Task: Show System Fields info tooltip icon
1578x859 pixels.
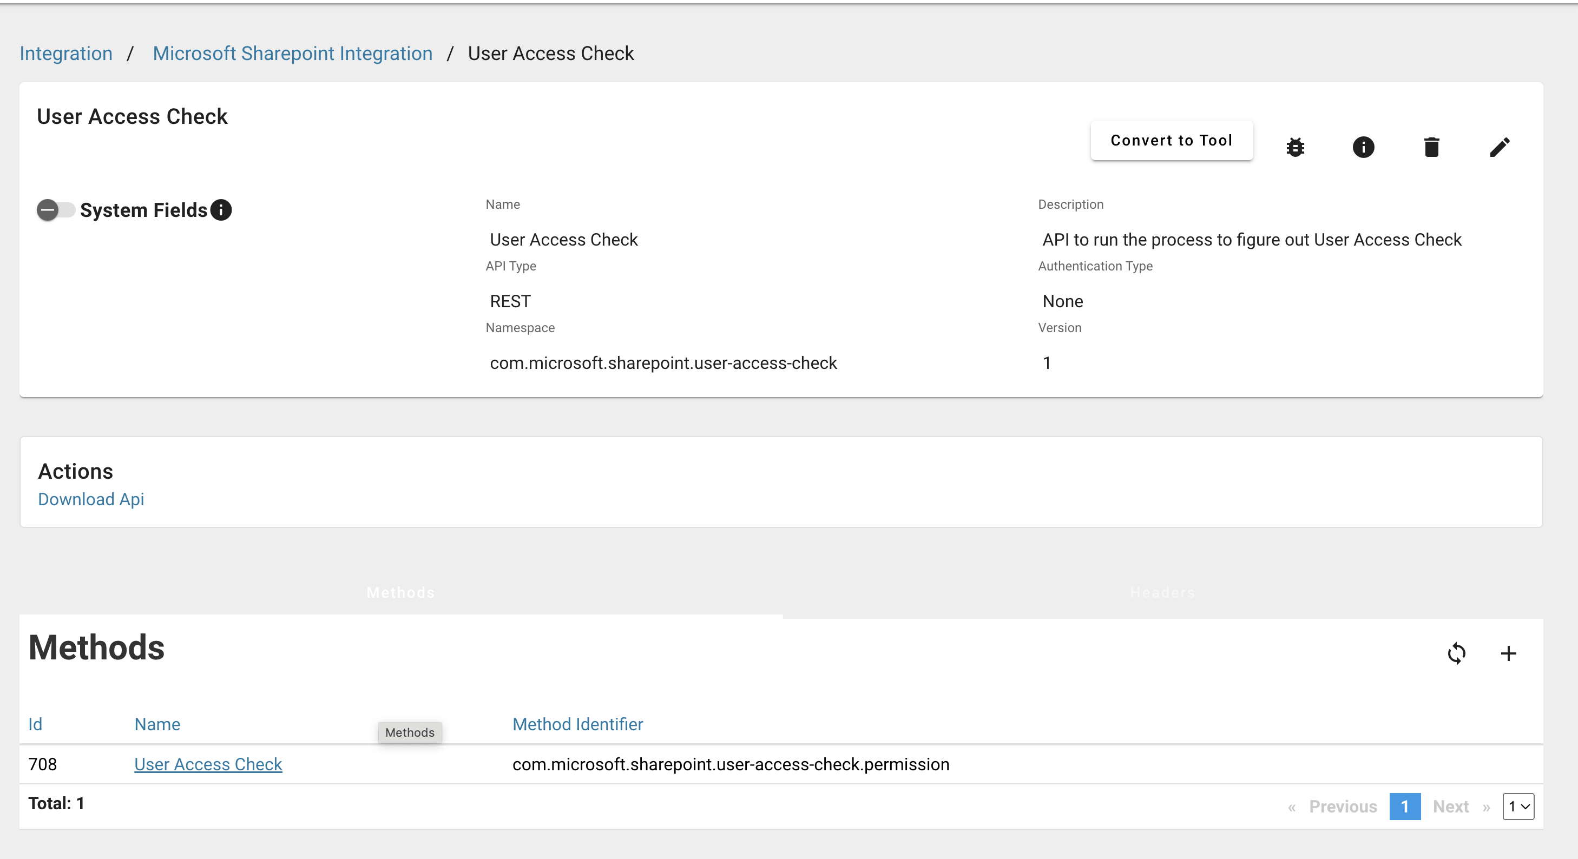Action: point(221,210)
